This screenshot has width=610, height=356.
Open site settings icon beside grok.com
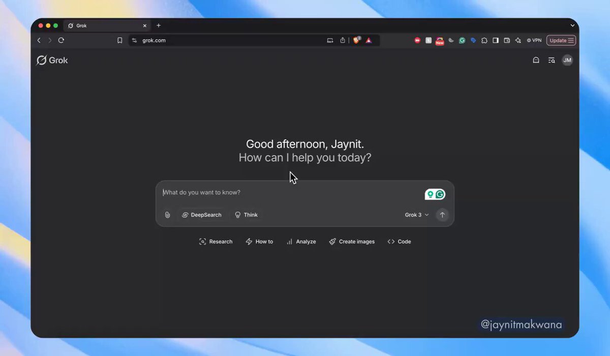coord(134,40)
